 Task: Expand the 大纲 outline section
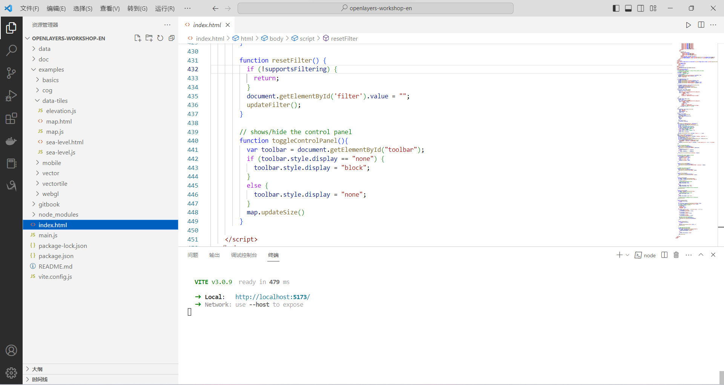(x=100, y=369)
